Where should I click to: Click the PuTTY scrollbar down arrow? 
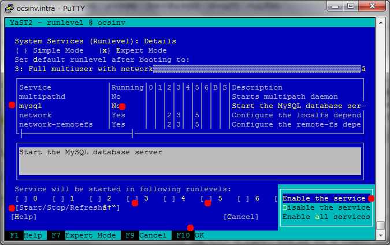381,235
